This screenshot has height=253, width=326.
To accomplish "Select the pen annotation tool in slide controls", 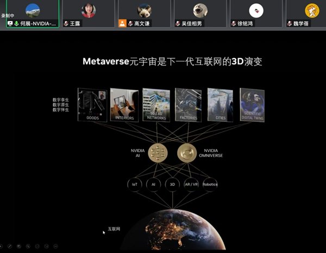I will coord(10,246).
